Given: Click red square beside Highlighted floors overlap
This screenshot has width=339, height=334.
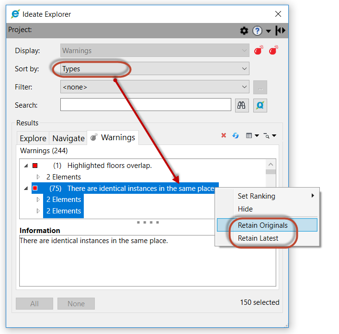Looking at the screenshot, I should 35,166.
